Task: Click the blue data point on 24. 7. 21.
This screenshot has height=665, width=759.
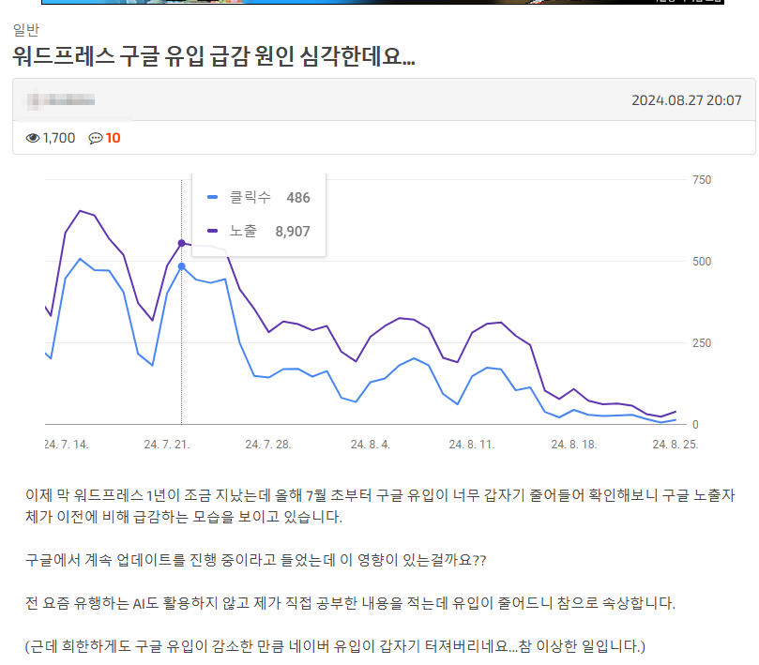Action: pos(181,266)
